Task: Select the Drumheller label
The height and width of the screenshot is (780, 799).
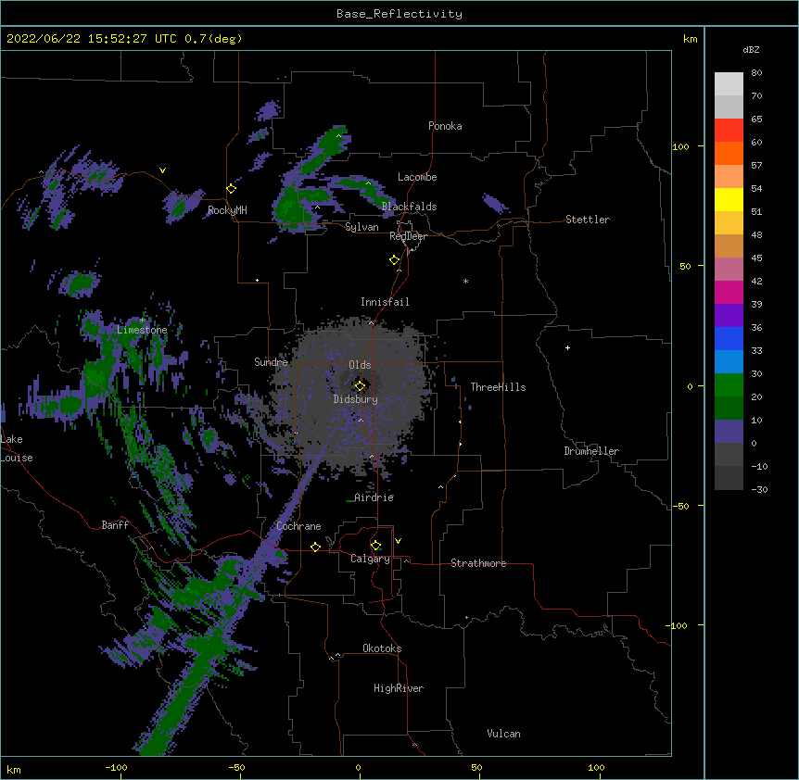Action: point(591,451)
